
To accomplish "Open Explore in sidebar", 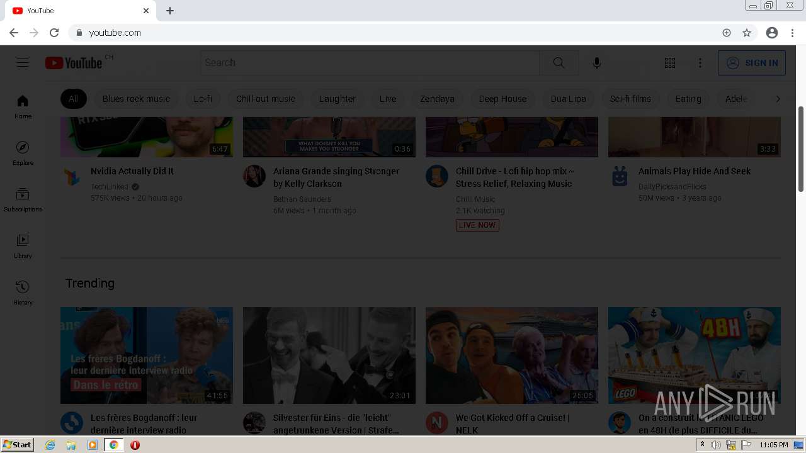I will [x=23, y=153].
